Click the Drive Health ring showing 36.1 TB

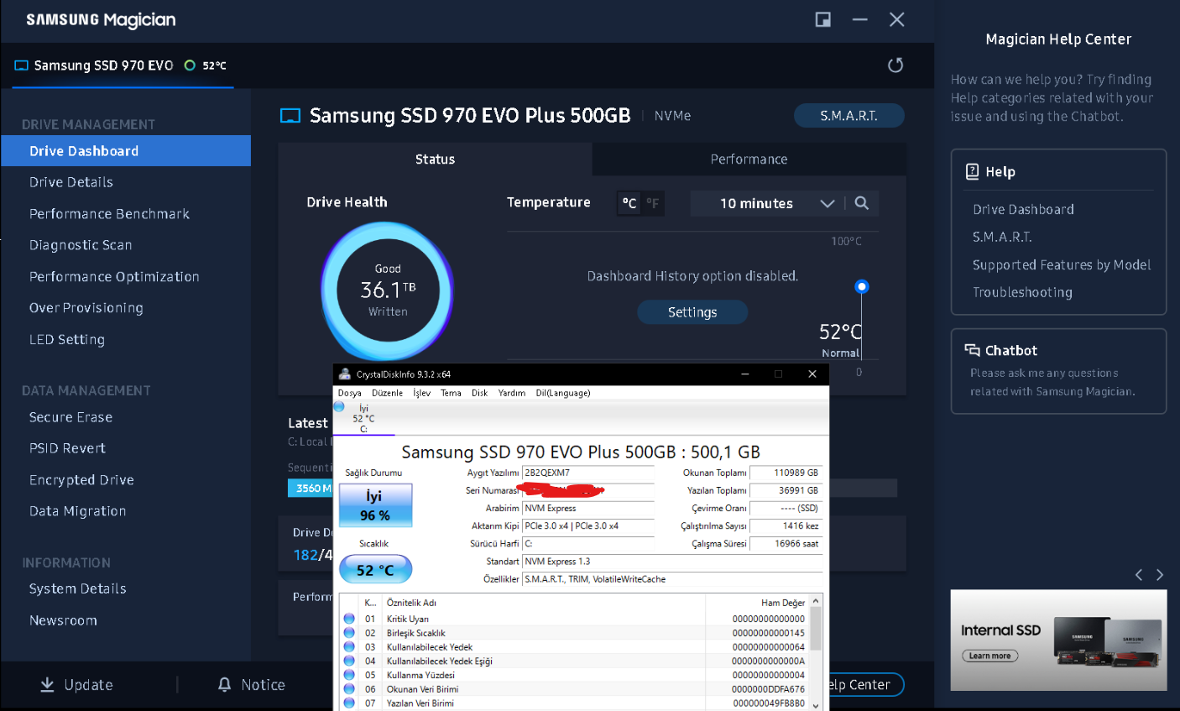coord(387,290)
